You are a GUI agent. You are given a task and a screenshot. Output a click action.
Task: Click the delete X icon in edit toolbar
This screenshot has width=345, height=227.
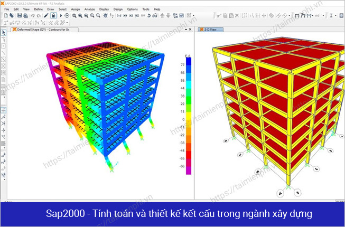(237, 15)
